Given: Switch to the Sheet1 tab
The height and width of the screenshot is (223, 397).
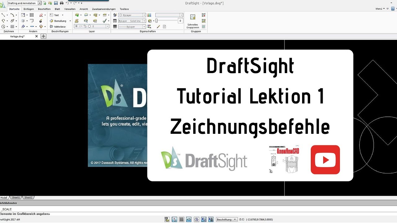Looking at the screenshot, I should pos(16,197).
